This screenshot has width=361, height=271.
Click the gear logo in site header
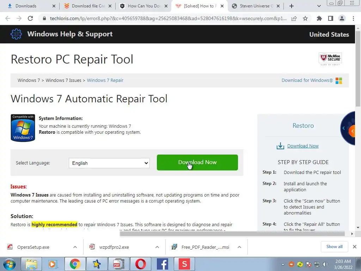(16, 34)
